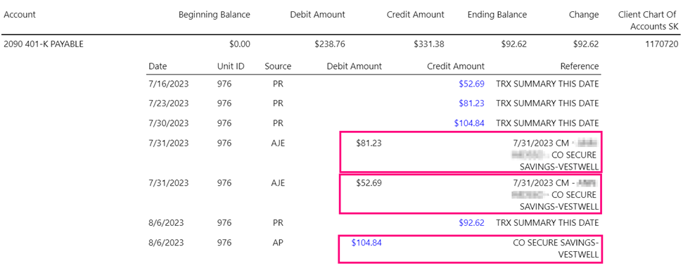The image size is (683, 266).
Task: Click the Client Chart Of Accounts SK header
Action: 648,20
